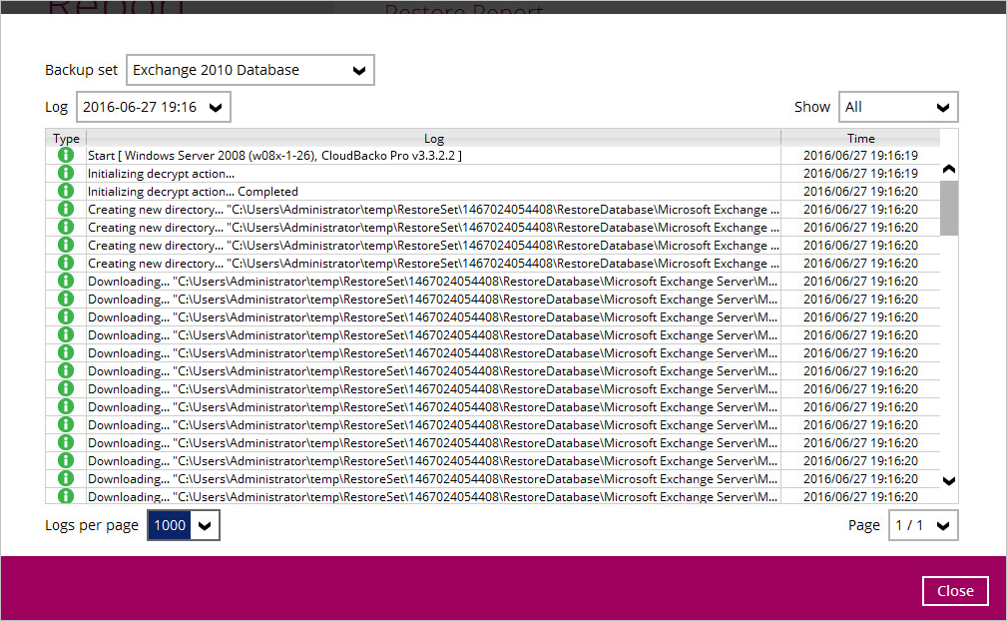
Task: Sort by the Type column header
Action: (66, 139)
